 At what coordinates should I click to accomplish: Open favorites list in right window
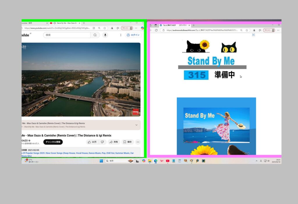[260, 30]
